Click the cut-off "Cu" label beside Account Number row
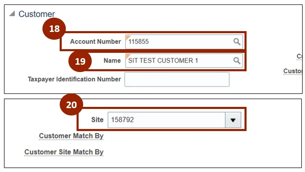 pyautogui.click(x=300, y=57)
